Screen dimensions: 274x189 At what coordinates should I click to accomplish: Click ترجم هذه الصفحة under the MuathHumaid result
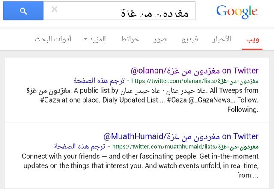80,146
